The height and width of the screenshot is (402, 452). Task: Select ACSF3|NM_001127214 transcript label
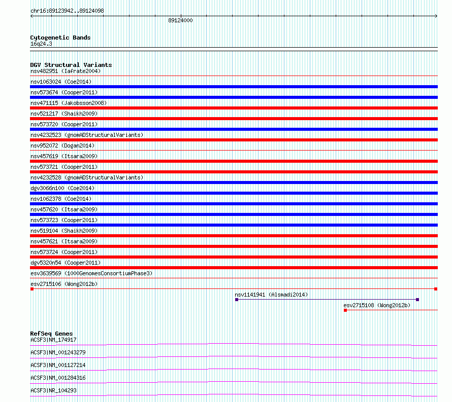pyautogui.click(x=58, y=365)
